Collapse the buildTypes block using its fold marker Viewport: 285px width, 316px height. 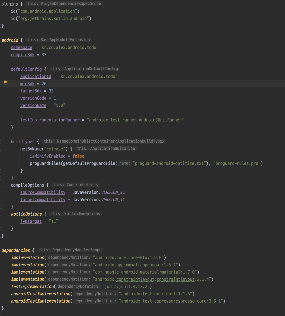click(x=1, y=142)
